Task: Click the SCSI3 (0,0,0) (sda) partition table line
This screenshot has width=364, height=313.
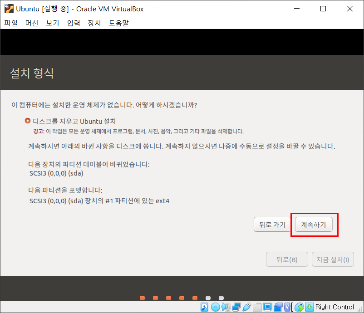Action: click(x=56, y=173)
